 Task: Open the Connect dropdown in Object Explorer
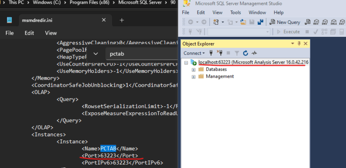[x=194, y=53]
